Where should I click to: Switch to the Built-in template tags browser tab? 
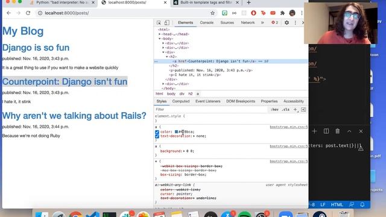[206, 2]
